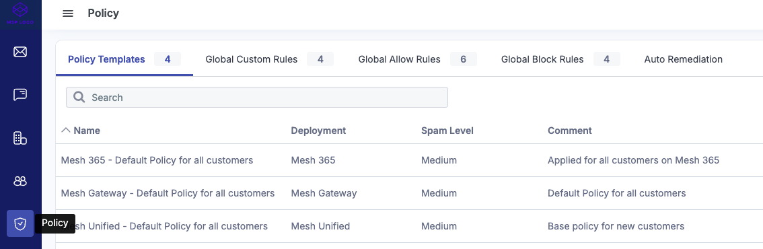Select the Policy Templates tab
Image resolution: width=763 pixels, height=249 pixels.
click(124, 59)
